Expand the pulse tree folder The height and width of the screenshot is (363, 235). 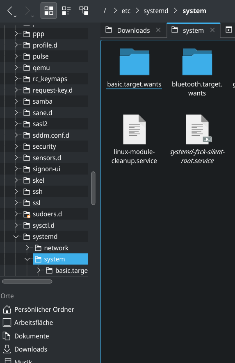click(x=16, y=56)
